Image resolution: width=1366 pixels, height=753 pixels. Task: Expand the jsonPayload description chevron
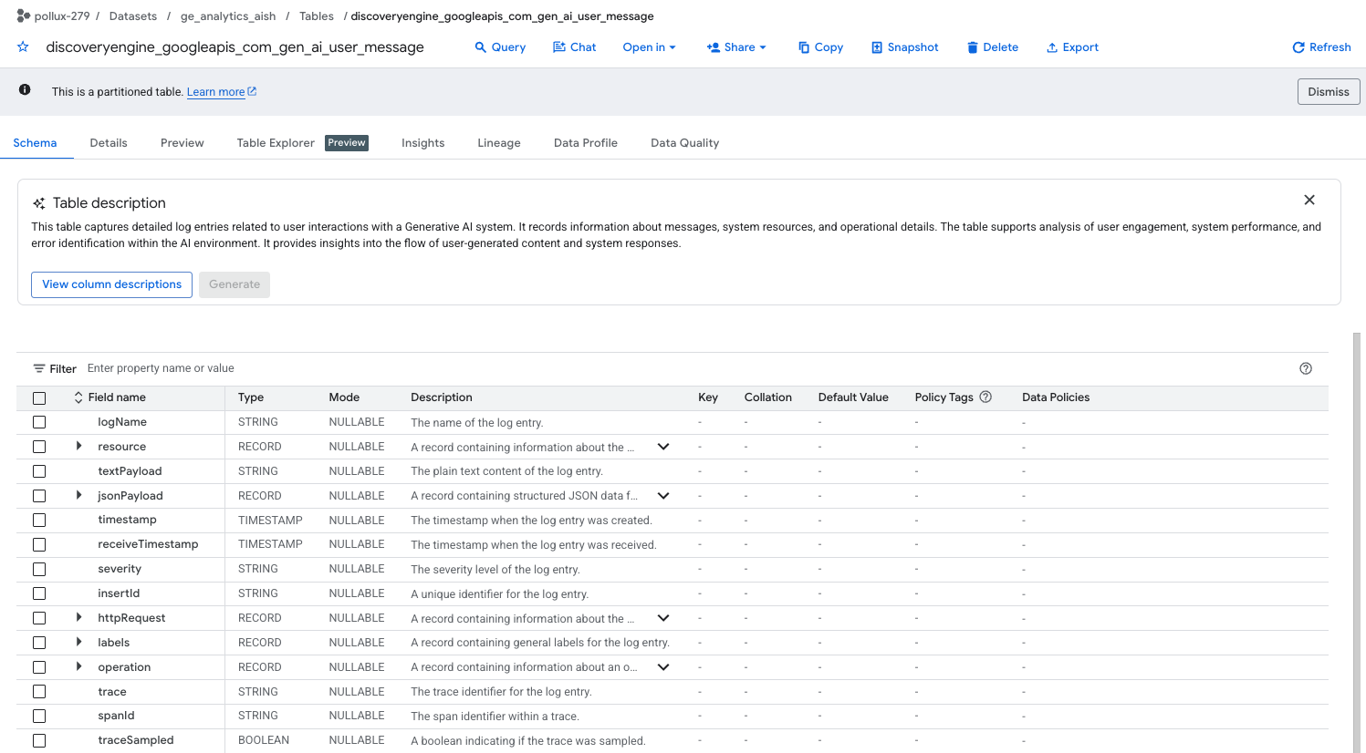[663, 496]
